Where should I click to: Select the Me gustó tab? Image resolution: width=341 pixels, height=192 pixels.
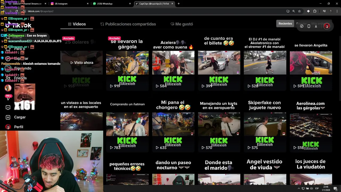(182, 24)
